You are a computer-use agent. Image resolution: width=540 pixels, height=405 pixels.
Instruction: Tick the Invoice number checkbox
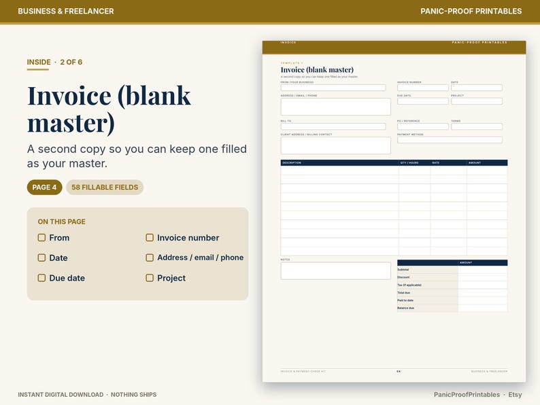pyautogui.click(x=150, y=238)
